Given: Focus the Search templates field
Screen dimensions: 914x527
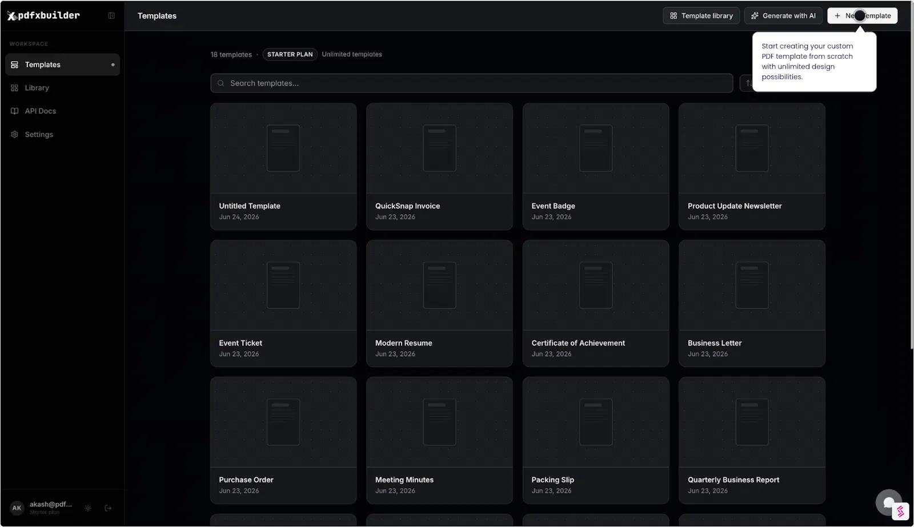Looking at the screenshot, I should pyautogui.click(x=472, y=83).
